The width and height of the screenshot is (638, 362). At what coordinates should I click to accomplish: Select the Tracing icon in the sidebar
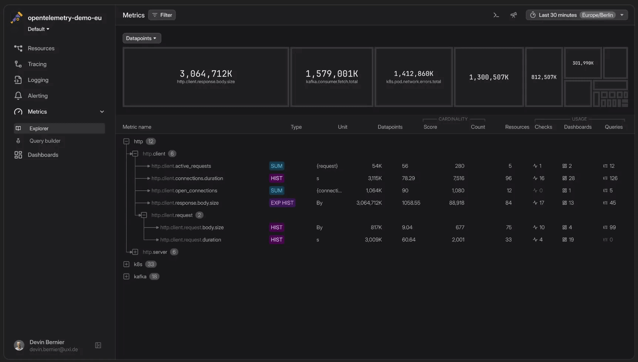click(x=19, y=64)
